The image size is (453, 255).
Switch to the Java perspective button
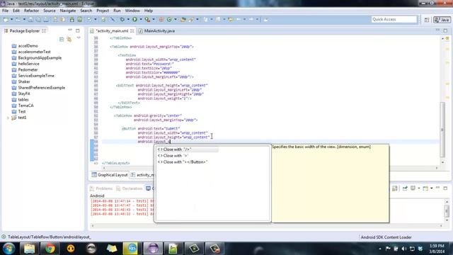(x=442, y=20)
